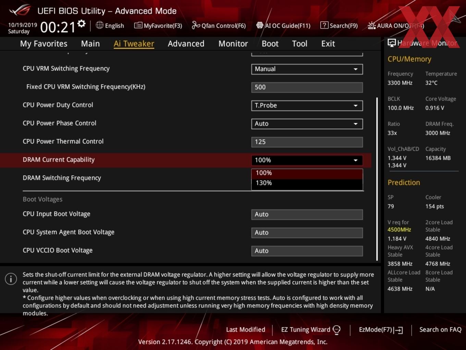Click CPU System Agent Boot Voltage field
This screenshot has width=466, height=350.
[307, 232]
